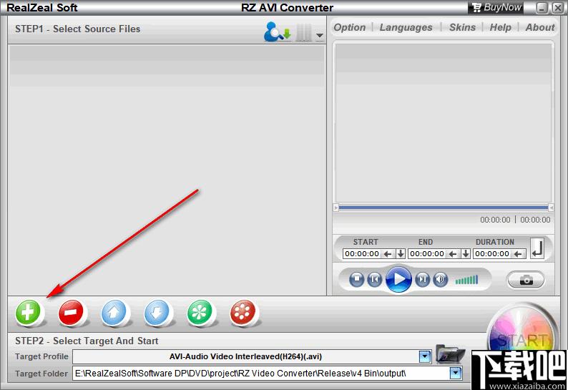This screenshot has width=568, height=390.
Task: Open the Languages menu
Action: [406, 27]
